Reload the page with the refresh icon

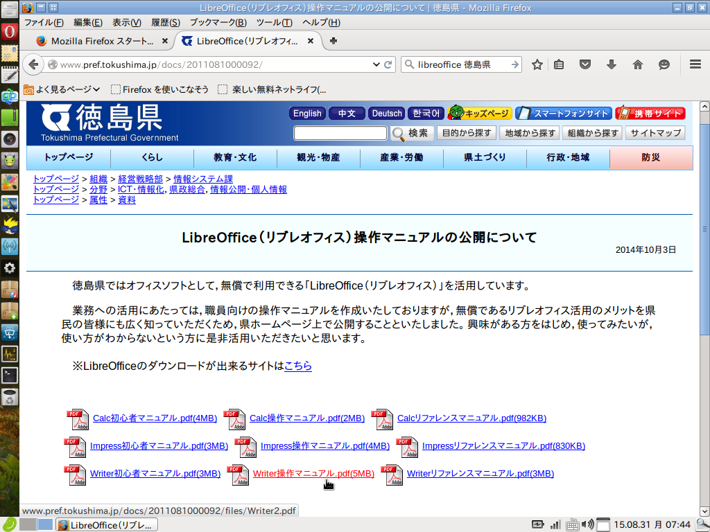point(388,64)
